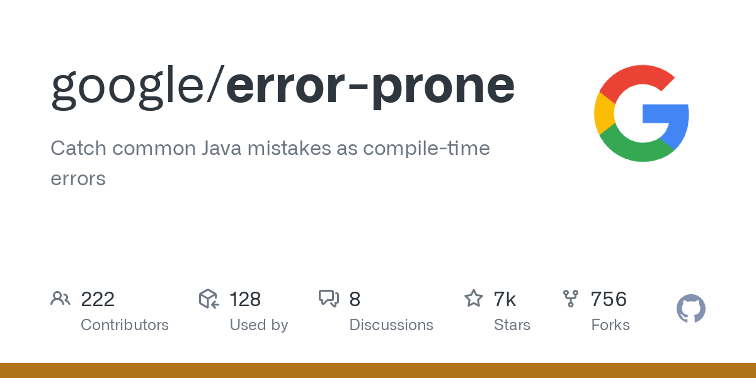756x378 pixels.
Task: Open the Contributors label
Action: tap(125, 325)
